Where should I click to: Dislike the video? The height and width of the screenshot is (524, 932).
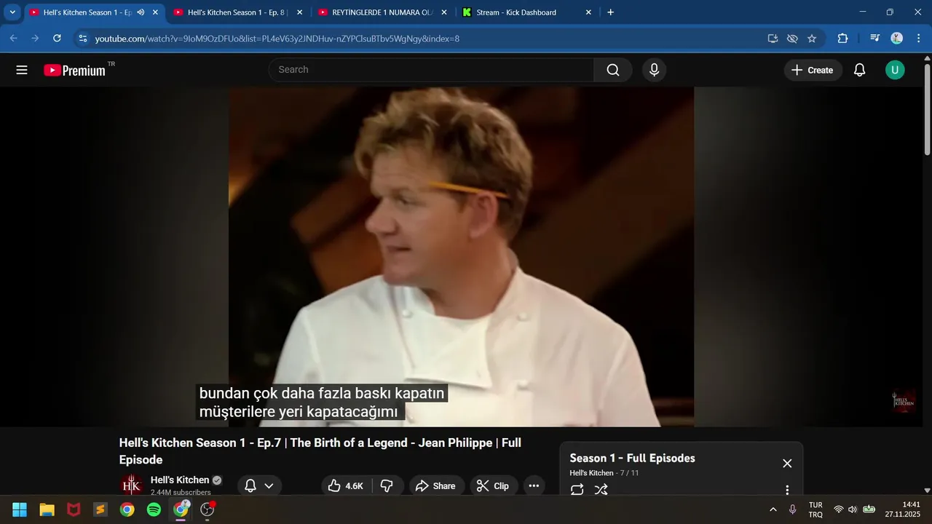[387, 486]
